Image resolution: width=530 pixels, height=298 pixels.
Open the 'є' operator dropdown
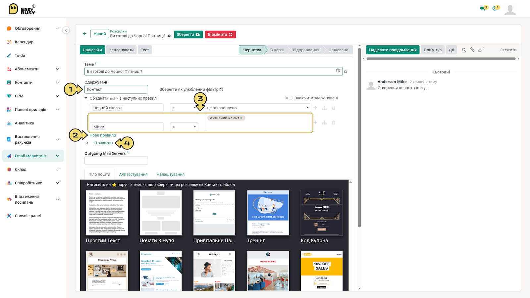point(184,108)
